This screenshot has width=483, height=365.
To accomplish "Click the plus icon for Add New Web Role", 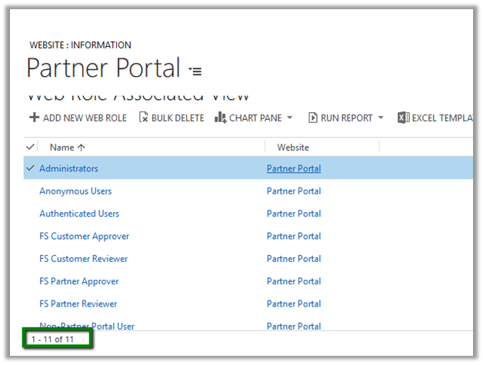I will pyautogui.click(x=34, y=118).
